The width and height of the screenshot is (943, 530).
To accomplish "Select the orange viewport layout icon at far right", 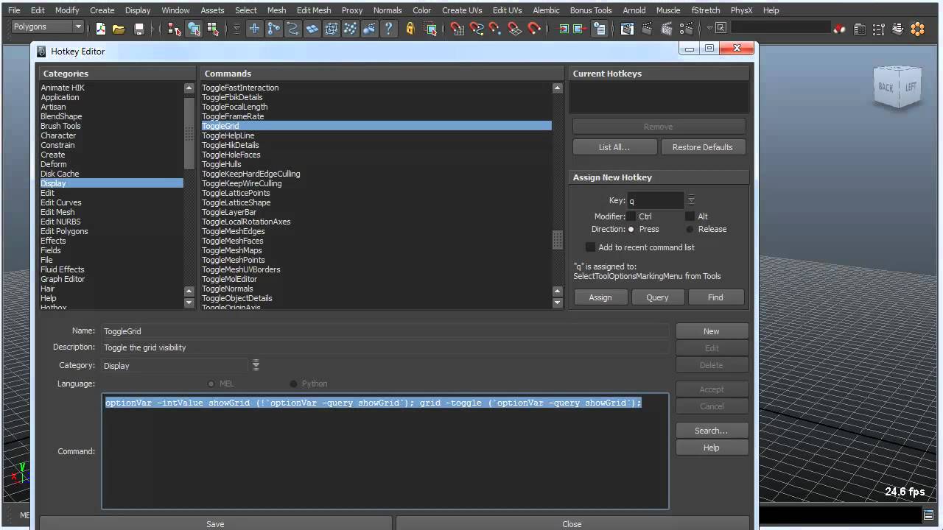I will 917,29.
